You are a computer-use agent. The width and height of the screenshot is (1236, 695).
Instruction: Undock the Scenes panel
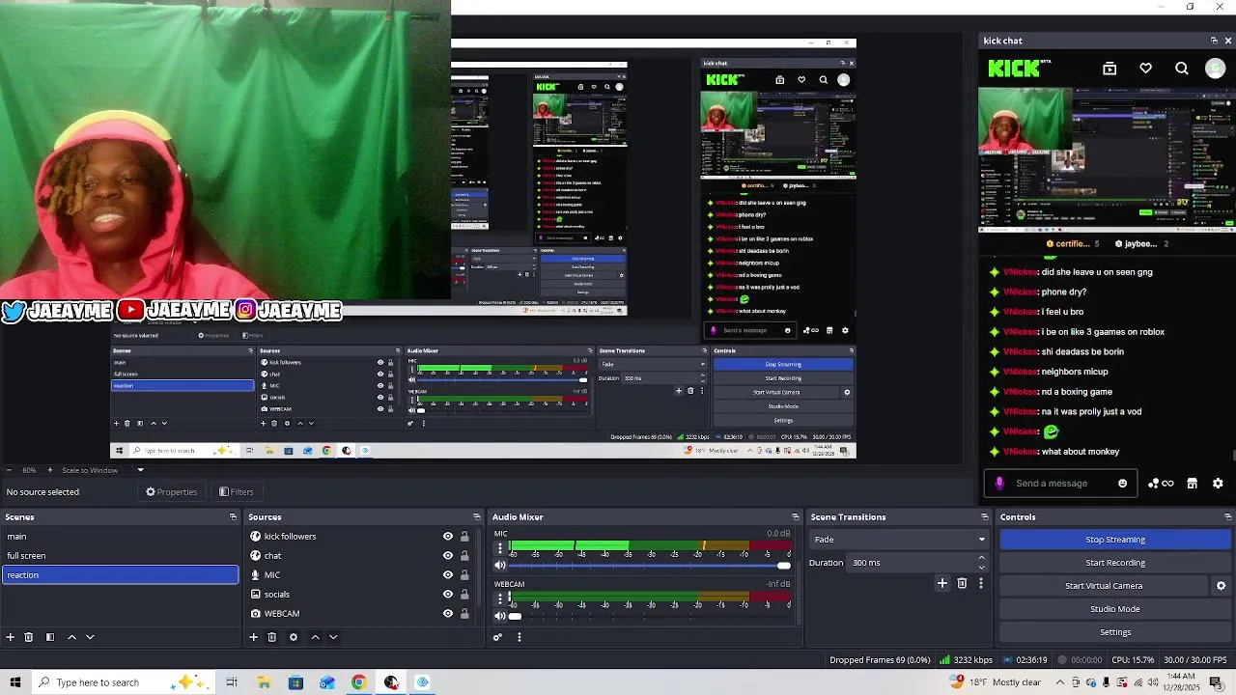[x=233, y=517]
